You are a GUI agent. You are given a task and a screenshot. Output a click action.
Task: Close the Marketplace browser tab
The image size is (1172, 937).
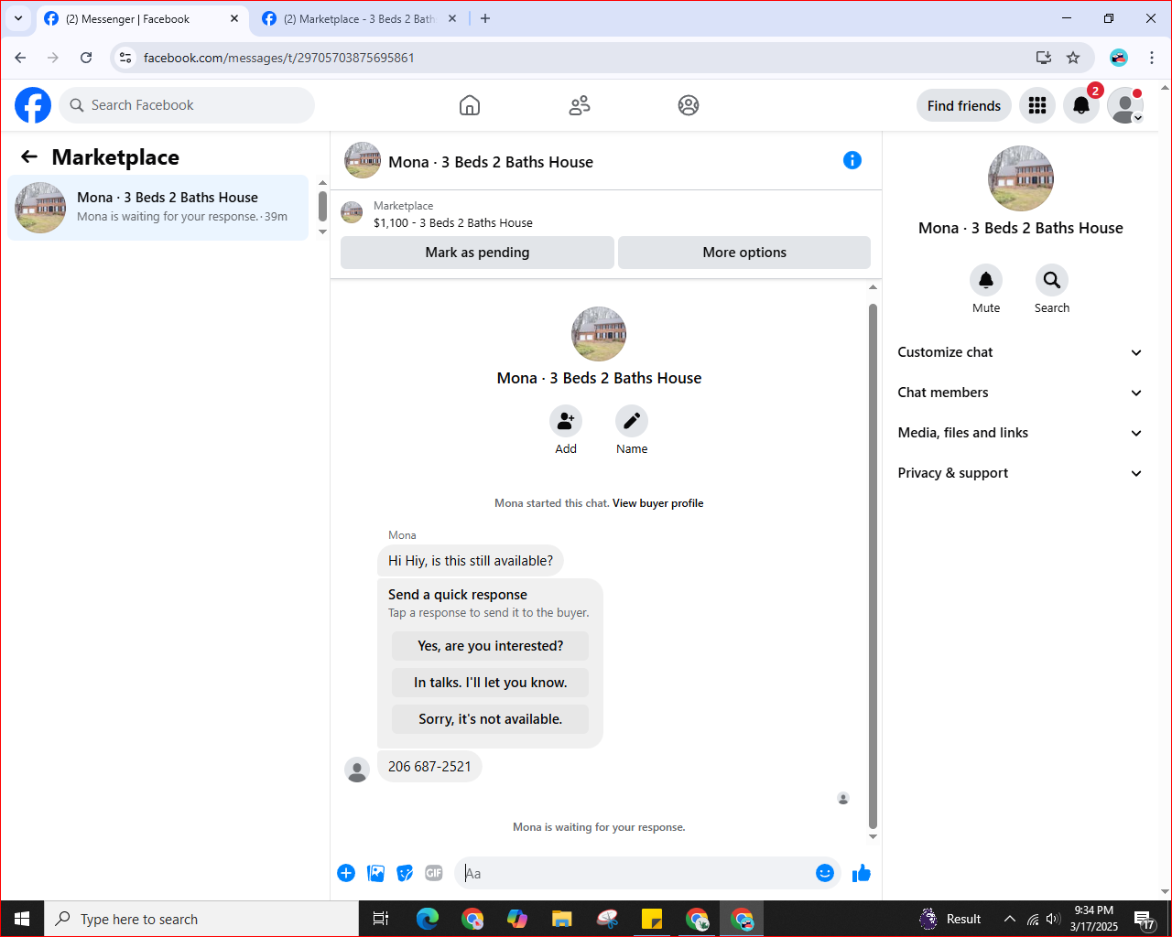(452, 18)
